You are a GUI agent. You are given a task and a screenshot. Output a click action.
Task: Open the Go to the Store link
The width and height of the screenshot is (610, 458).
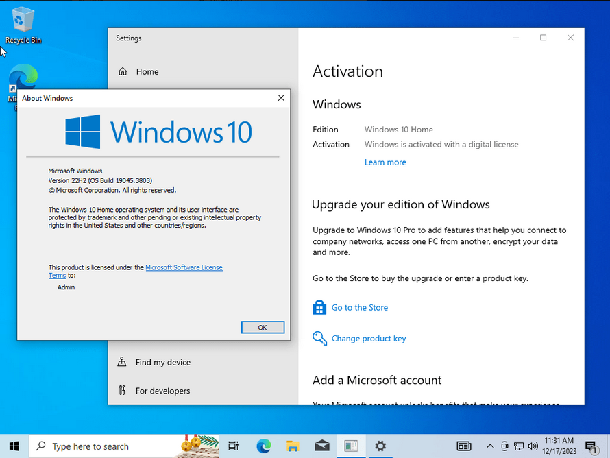coord(359,307)
